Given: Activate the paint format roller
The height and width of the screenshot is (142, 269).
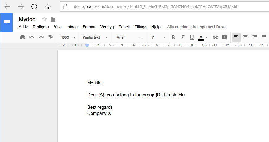Looking at the screenshot, I should pyautogui.click(x=51, y=37).
